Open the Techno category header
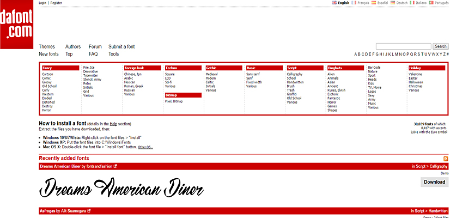The image size is (450, 218). (184, 68)
